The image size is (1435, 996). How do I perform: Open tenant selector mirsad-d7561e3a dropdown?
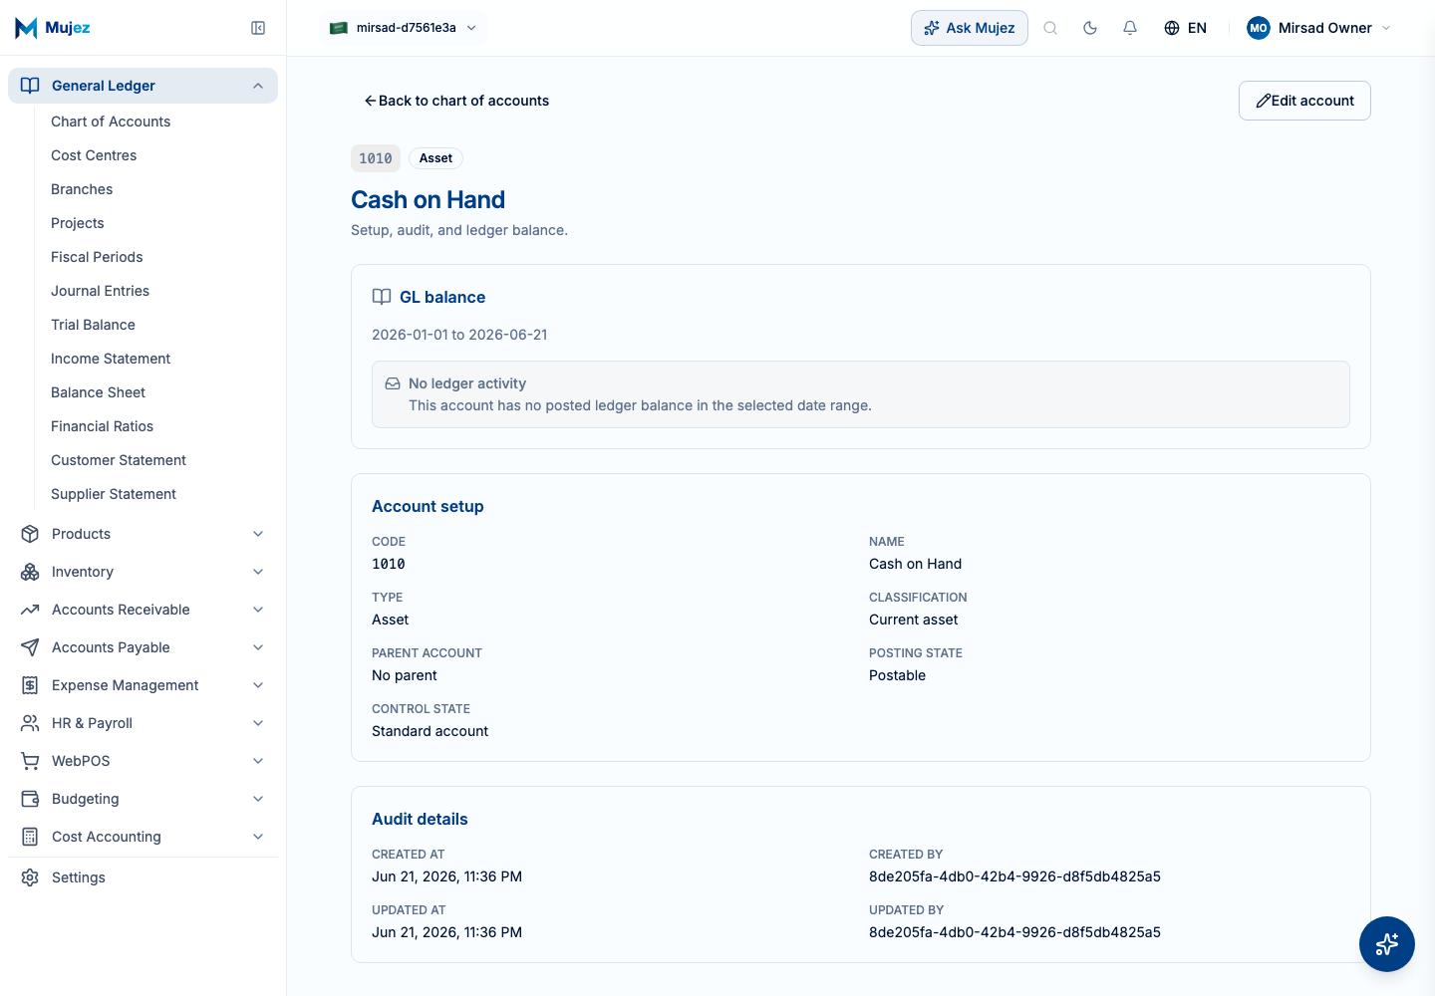click(404, 28)
